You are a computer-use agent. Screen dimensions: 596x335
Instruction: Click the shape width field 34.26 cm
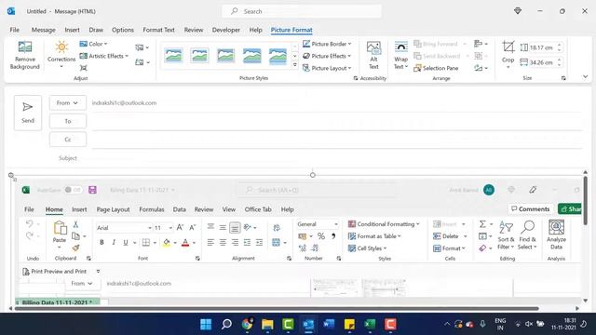[541, 62]
